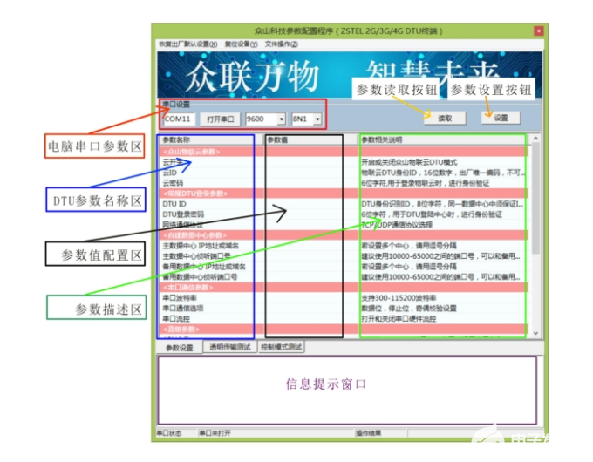Click the description 打开和关闭串口硬件流控
The width and height of the screenshot is (593, 462).
point(399,319)
